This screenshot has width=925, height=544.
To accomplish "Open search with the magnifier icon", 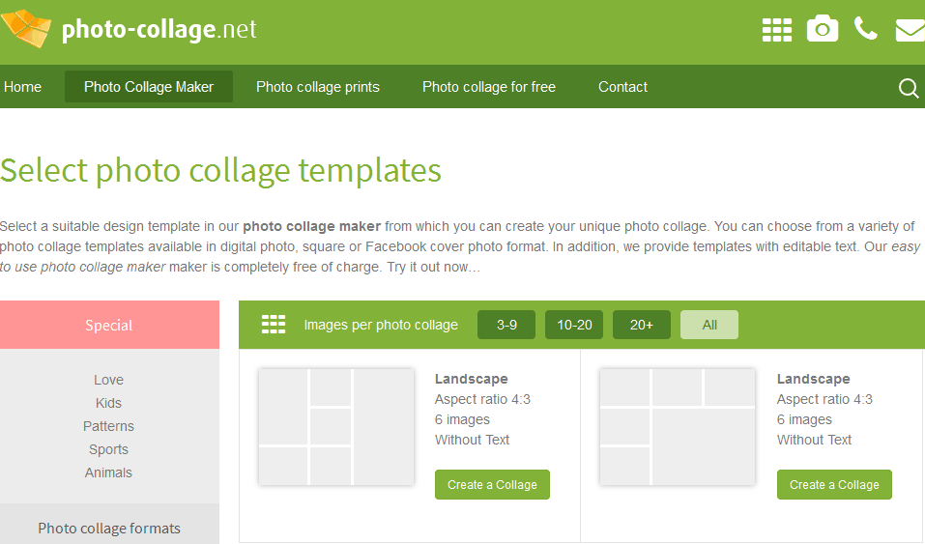I will coord(909,89).
